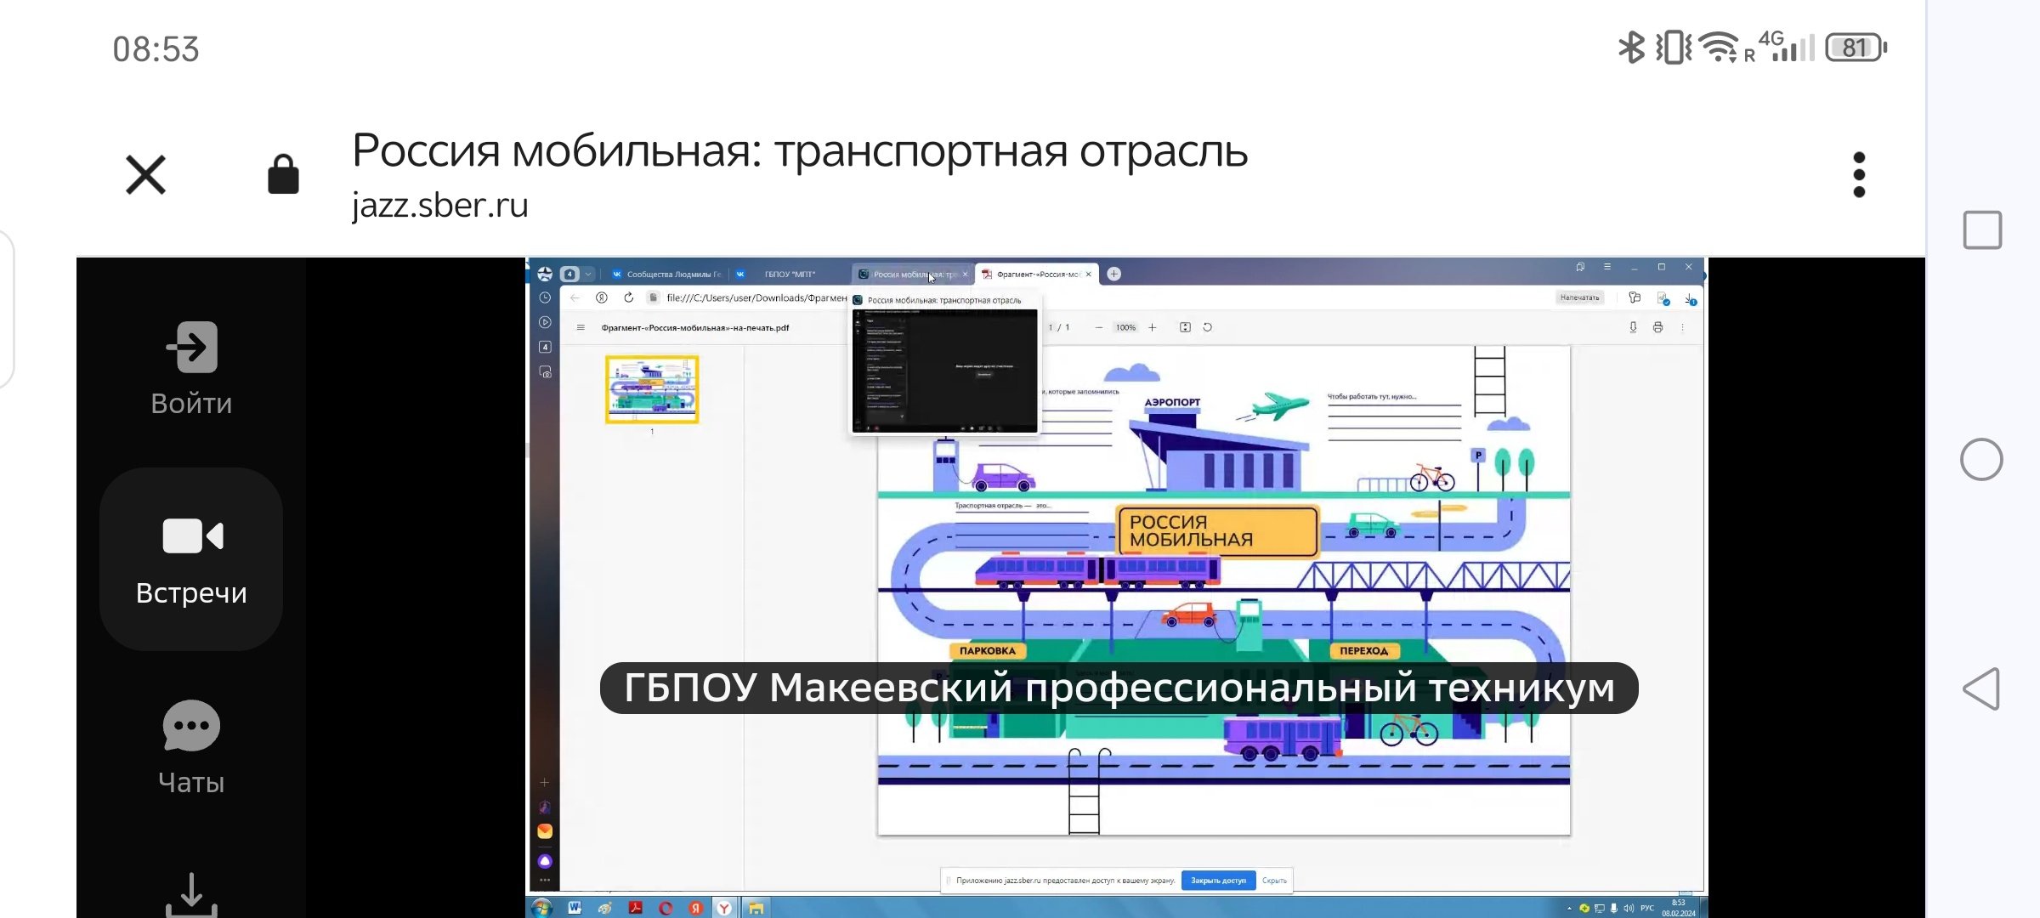This screenshot has height=918, width=2040.
Task: Click the downloads arrow icon in browser toolbar
Action: [1691, 299]
